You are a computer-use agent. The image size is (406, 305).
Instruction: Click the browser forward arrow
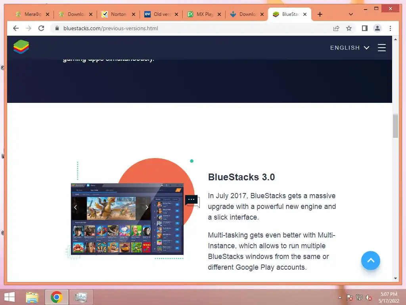click(29, 28)
